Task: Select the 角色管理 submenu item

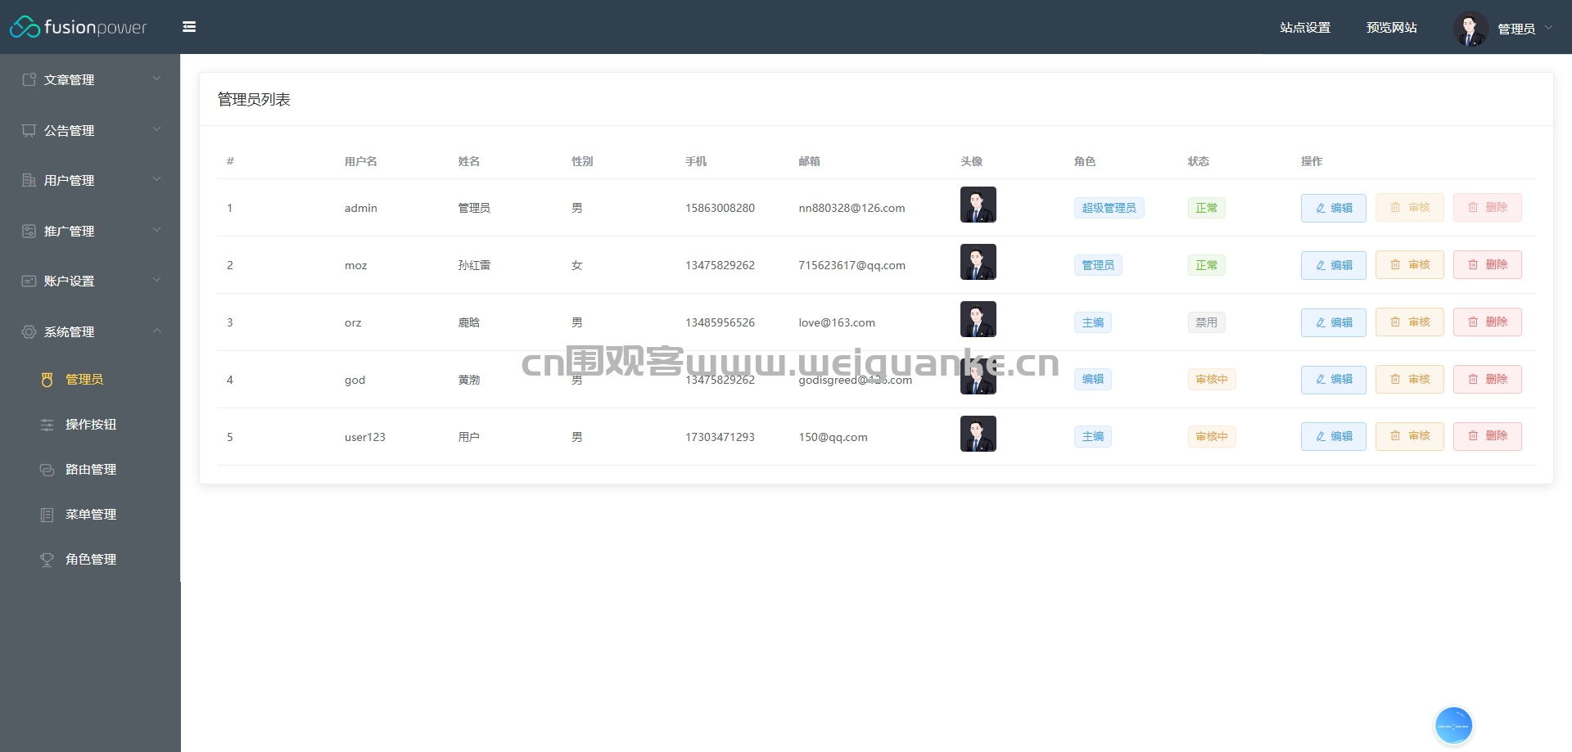Action: [90, 560]
